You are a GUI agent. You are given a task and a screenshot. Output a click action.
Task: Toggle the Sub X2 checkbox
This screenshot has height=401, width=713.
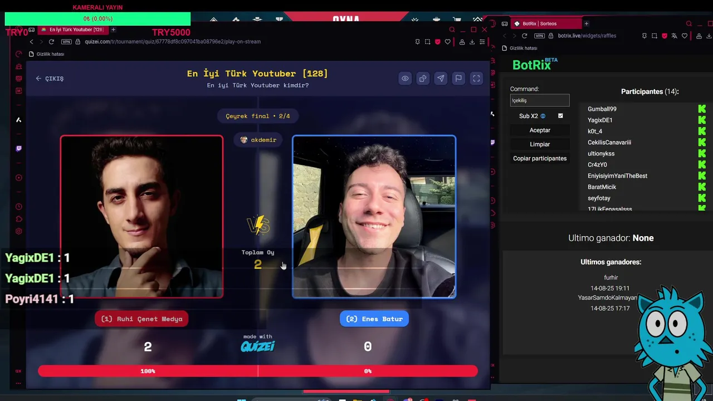[x=560, y=116]
